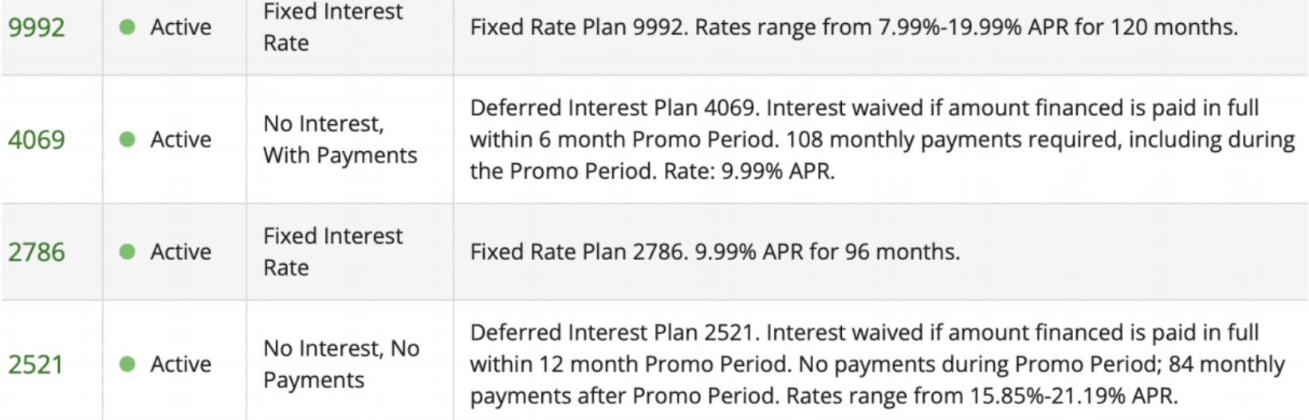Click Fixed Rate Plan 9992 description text
The height and width of the screenshot is (420, 1309).
click(x=853, y=27)
